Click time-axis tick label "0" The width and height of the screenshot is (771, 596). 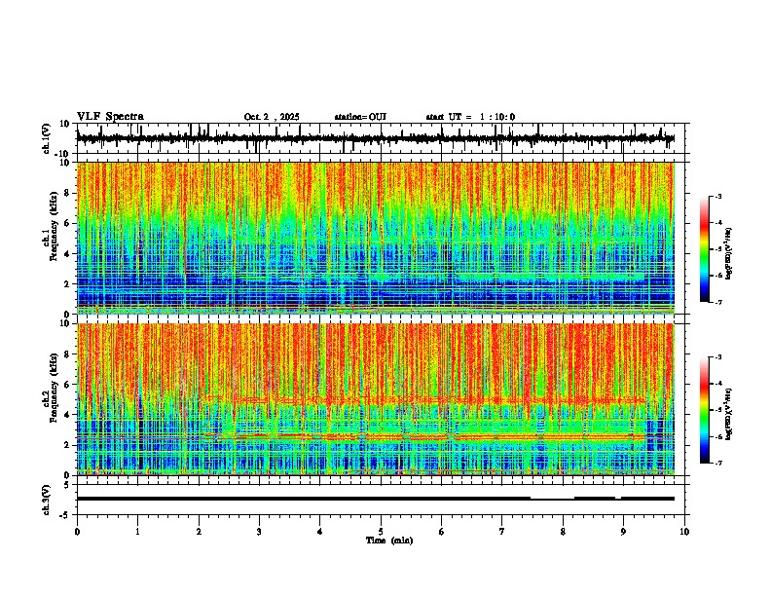[x=77, y=532]
